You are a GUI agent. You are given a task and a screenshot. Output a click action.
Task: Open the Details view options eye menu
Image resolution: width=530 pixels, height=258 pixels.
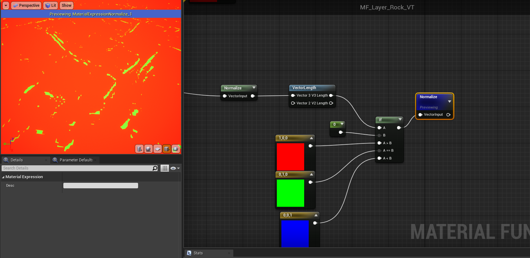point(175,168)
